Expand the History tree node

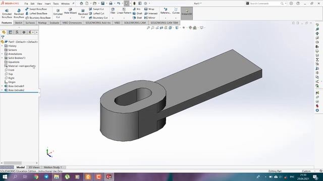click(x=2, y=46)
